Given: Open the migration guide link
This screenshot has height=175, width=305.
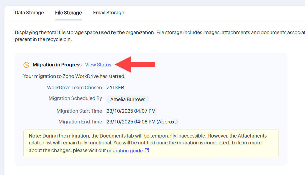Looking at the screenshot, I should (x=125, y=151).
